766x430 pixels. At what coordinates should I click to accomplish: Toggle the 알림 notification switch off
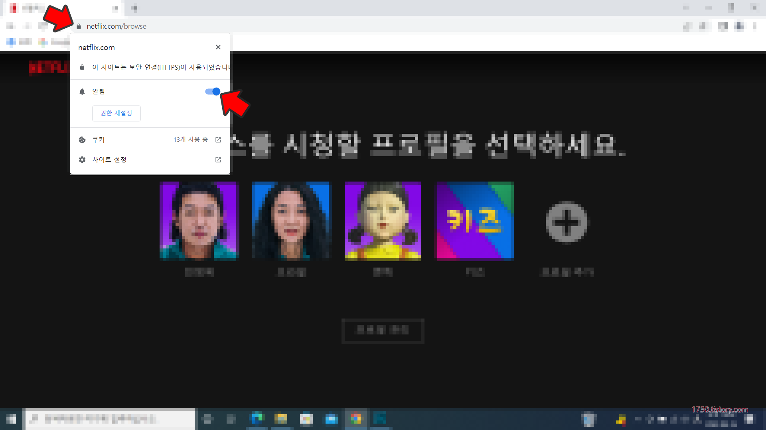213,92
